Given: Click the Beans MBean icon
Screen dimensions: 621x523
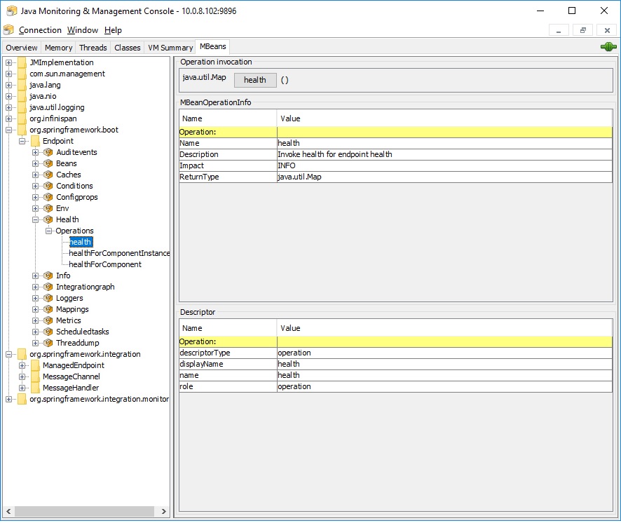Looking at the screenshot, I should [x=48, y=163].
